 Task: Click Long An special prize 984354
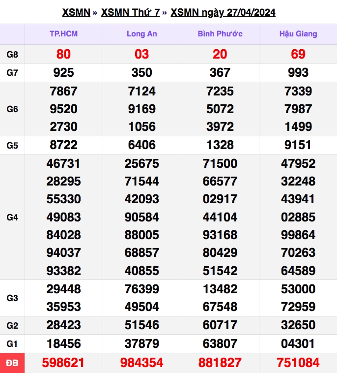(x=142, y=363)
